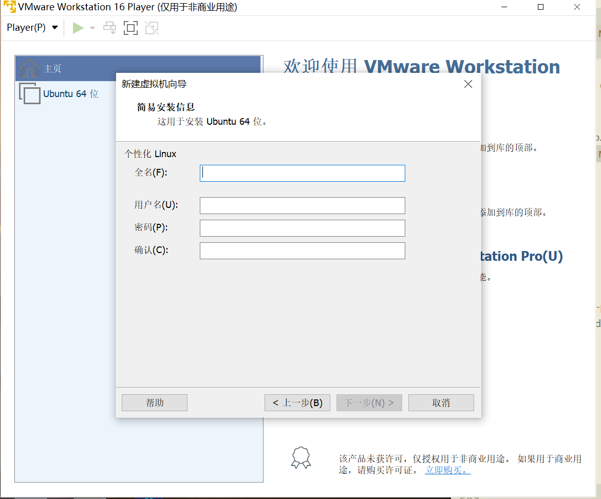The height and width of the screenshot is (499, 601).
Task: Open the Player(P) menu
Action: [x=32, y=28]
